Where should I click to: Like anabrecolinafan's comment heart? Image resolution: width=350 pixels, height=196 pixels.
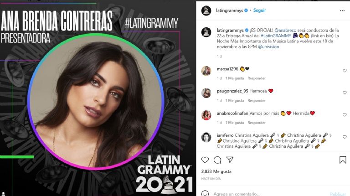tap(345, 114)
